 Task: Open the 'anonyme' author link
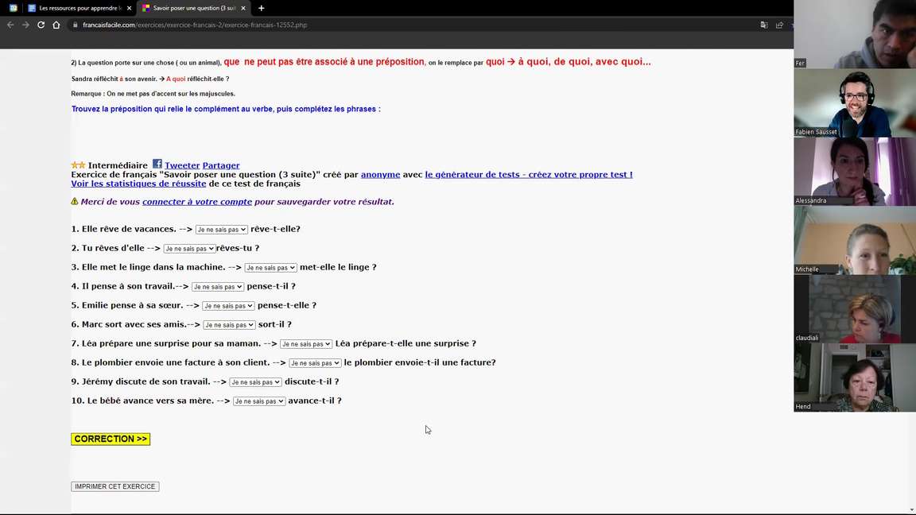pos(380,175)
